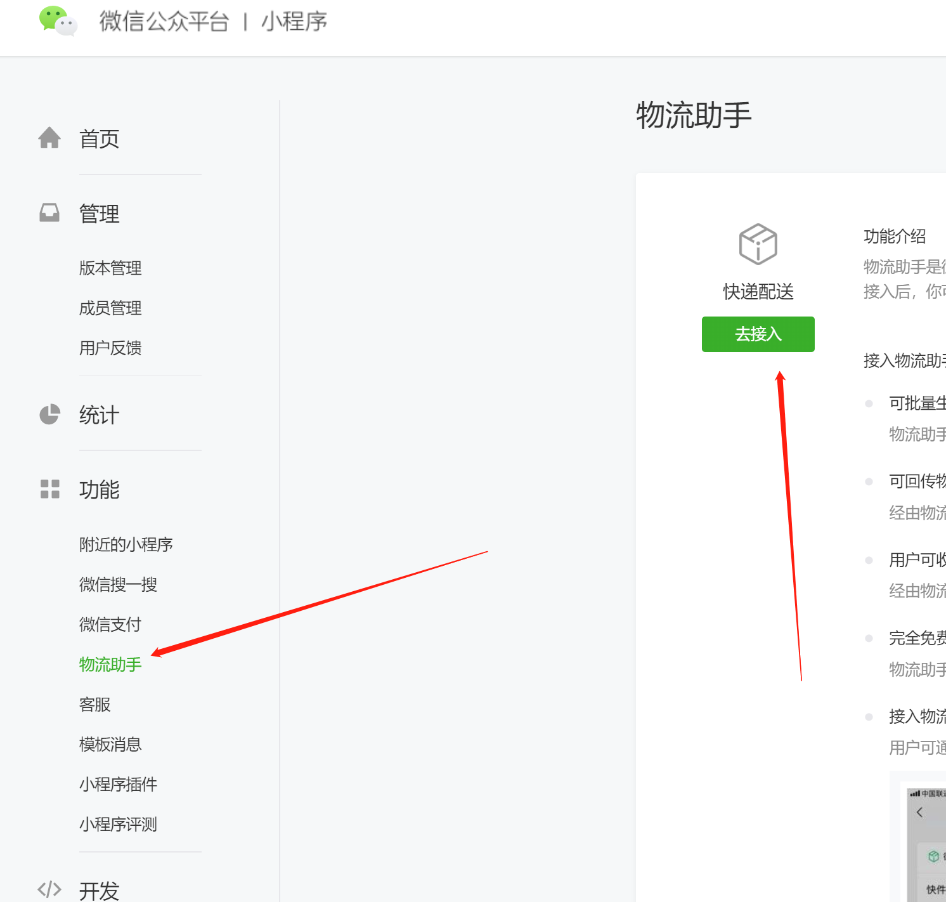This screenshot has height=902, width=946.
Task: Select 物流助手 in the sidebar
Action: point(110,665)
